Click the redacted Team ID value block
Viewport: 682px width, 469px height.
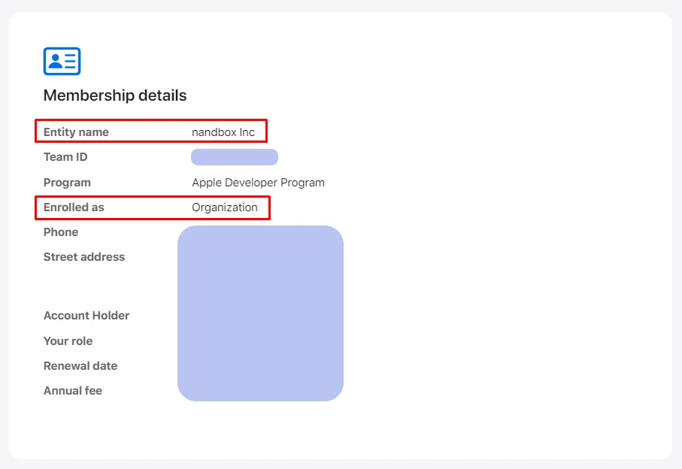pos(234,156)
